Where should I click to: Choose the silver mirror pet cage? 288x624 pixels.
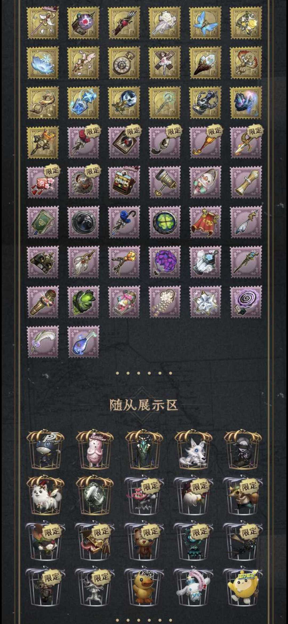point(95,495)
